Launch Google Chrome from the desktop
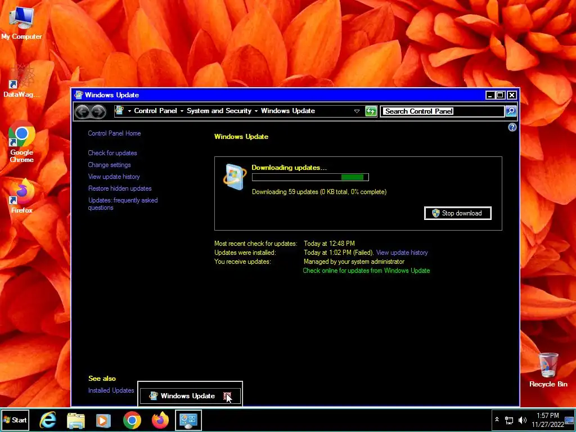The image size is (576, 432). pos(21,141)
